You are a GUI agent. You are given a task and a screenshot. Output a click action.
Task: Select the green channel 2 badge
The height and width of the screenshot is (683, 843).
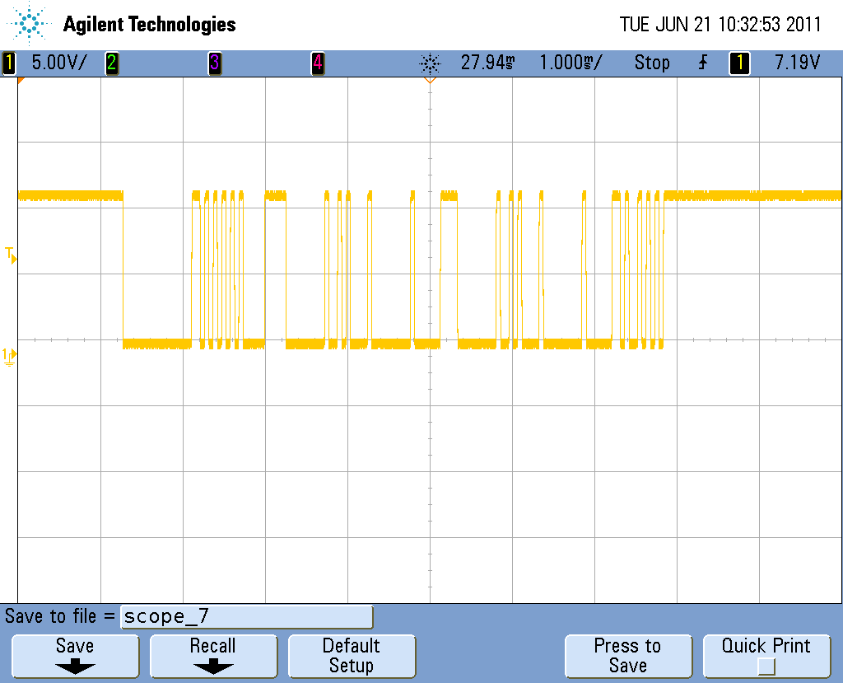112,63
